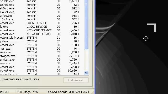The height and width of the screenshot is (94, 168).
Task: Click the 1,048 K memory value
Action: (74, 34)
